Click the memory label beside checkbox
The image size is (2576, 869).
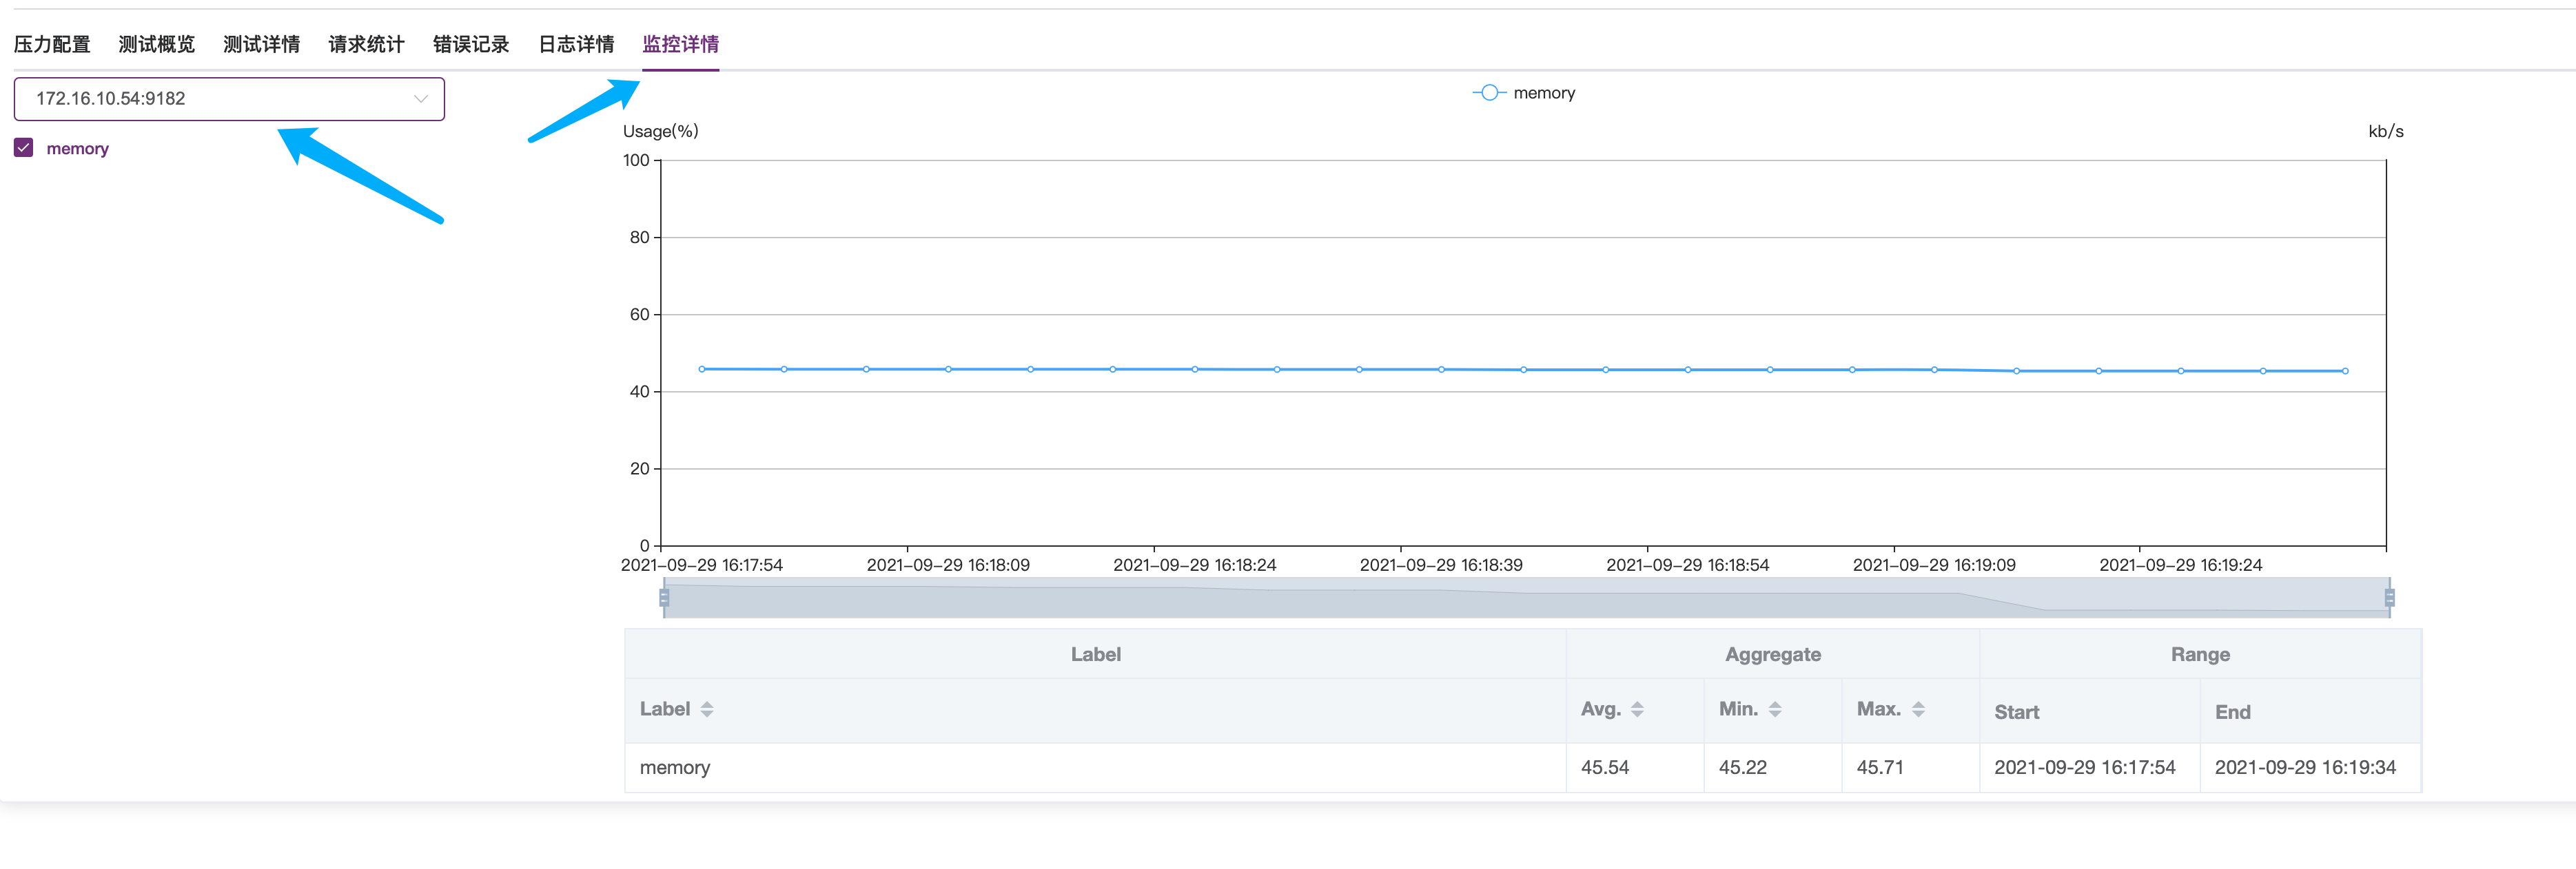click(x=77, y=149)
